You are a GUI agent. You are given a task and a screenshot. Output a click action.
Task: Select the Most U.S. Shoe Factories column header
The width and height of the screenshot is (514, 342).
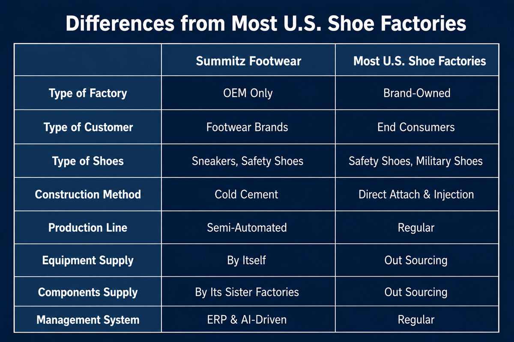[x=420, y=61]
